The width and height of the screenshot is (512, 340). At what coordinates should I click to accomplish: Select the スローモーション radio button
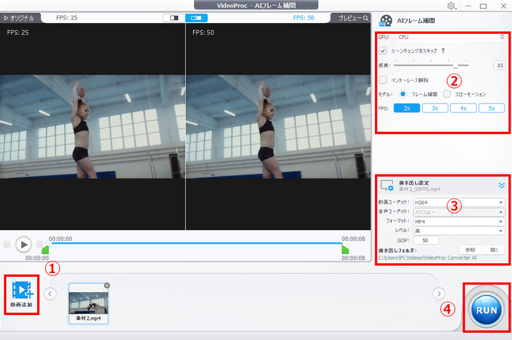pyautogui.click(x=447, y=94)
